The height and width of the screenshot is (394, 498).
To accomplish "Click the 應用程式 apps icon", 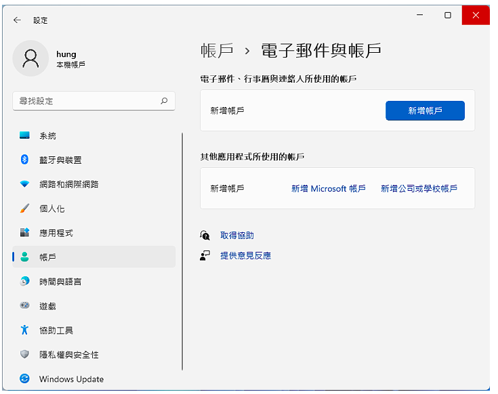I will point(24,232).
